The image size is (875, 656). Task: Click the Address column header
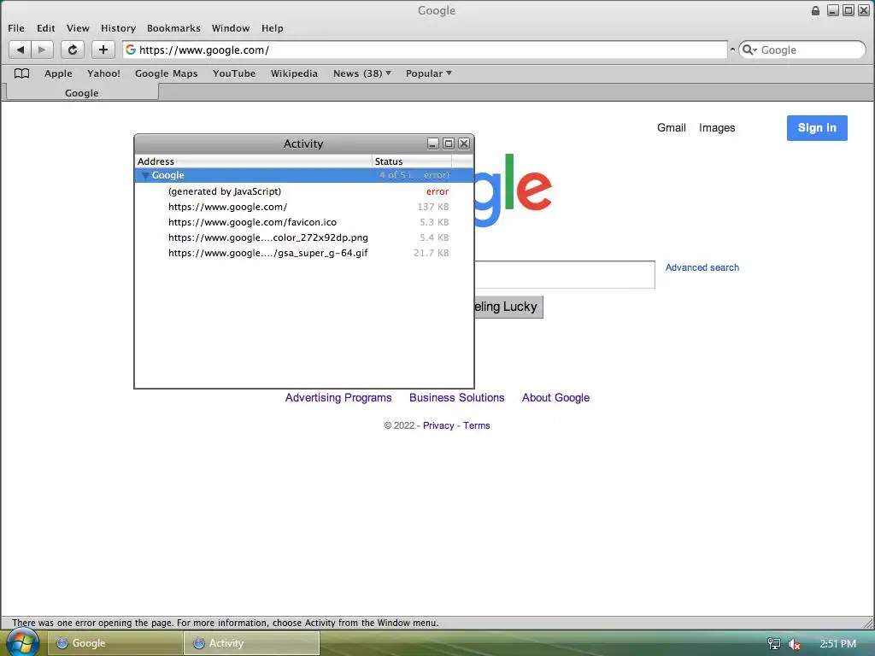pos(254,161)
